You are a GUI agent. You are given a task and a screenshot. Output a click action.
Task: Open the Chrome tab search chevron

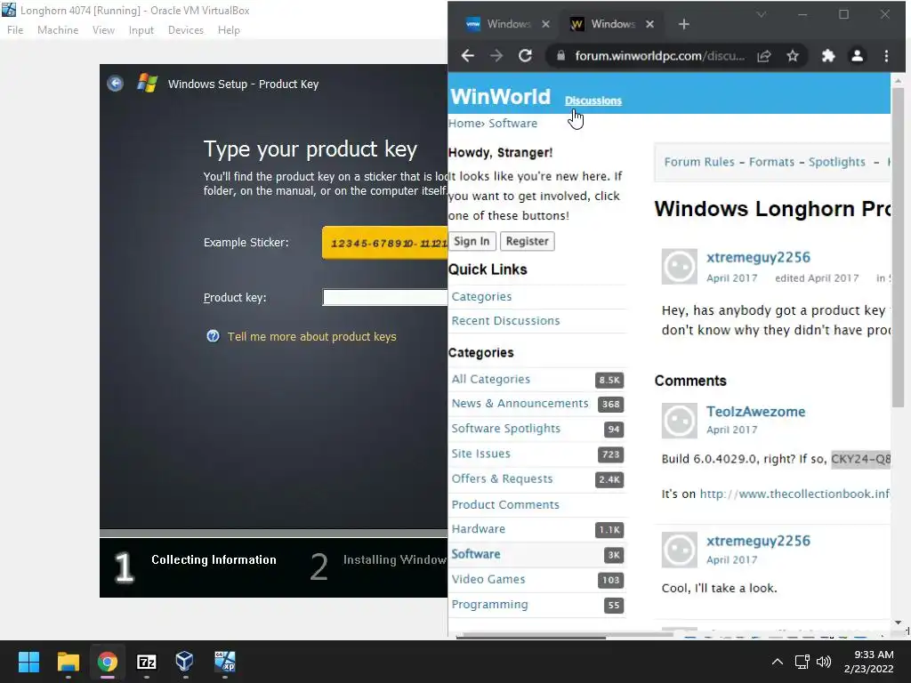[x=762, y=14]
